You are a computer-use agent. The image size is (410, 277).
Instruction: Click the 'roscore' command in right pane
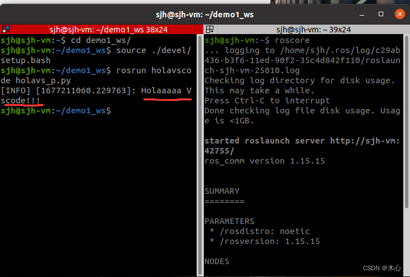point(292,40)
